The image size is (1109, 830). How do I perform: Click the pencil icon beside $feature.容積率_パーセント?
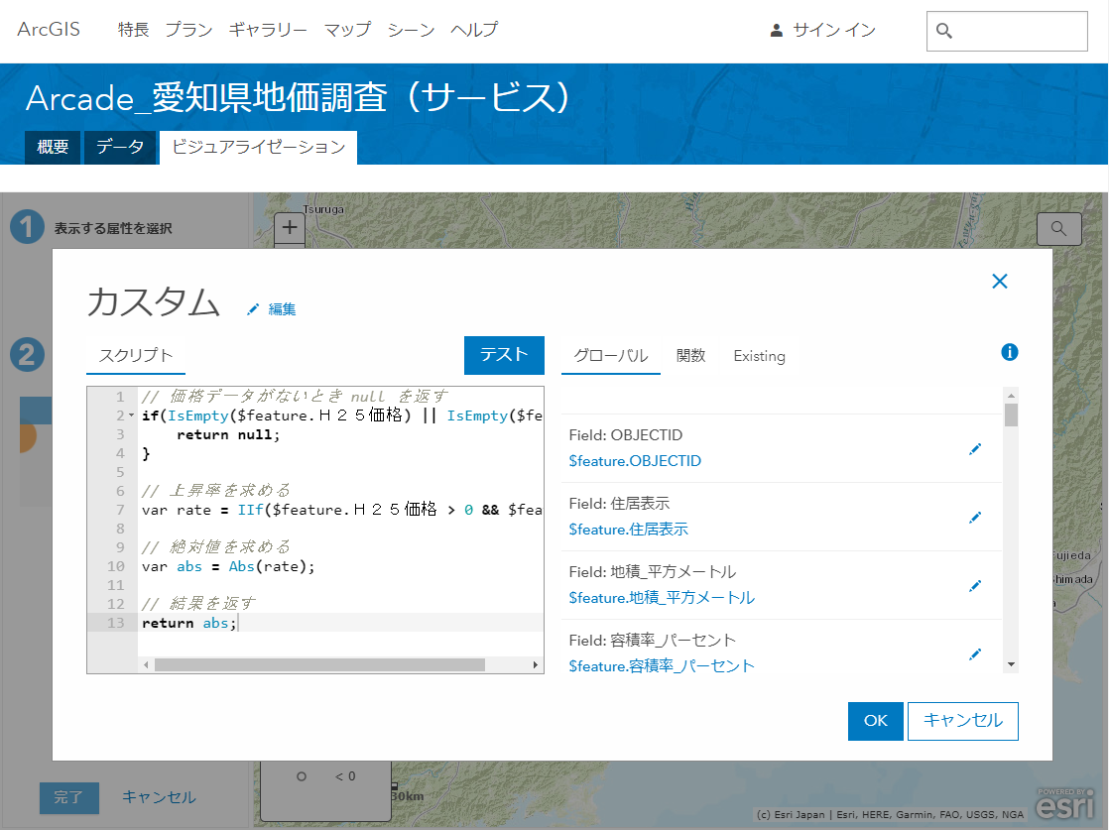(x=975, y=653)
